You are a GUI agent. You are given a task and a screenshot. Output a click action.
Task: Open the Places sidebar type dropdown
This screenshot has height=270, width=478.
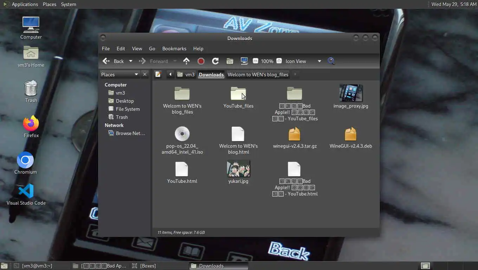(120, 75)
